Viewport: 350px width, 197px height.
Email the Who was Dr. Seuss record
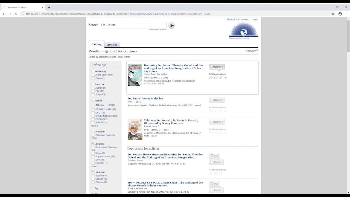[x=216, y=133]
